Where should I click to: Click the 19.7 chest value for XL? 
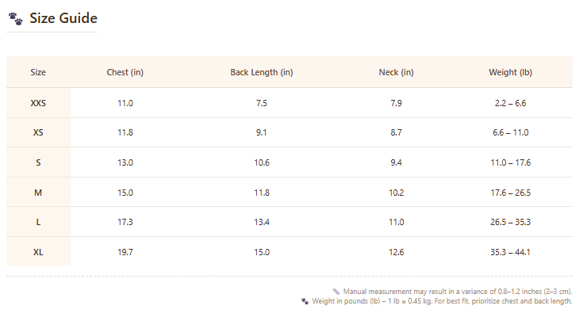(125, 252)
